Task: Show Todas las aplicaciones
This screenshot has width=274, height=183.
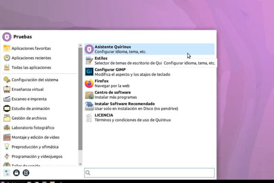Action: pos(31,68)
